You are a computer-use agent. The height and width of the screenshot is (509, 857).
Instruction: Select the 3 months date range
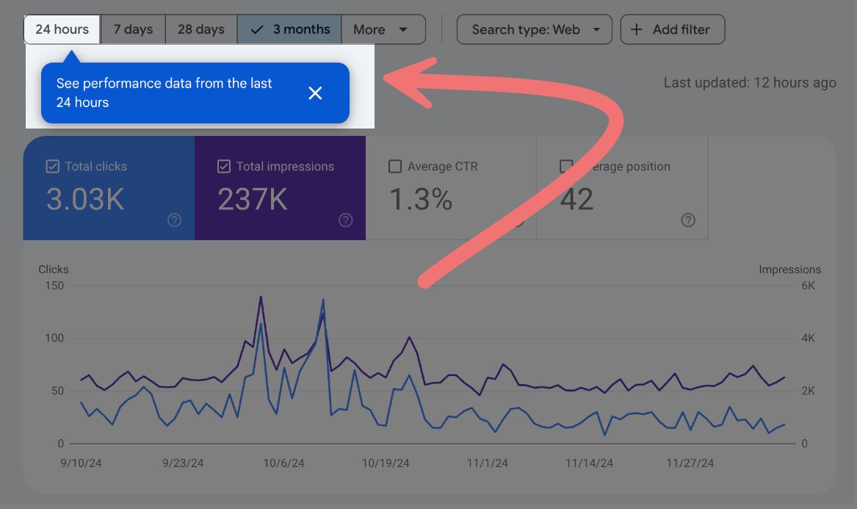pyautogui.click(x=289, y=29)
